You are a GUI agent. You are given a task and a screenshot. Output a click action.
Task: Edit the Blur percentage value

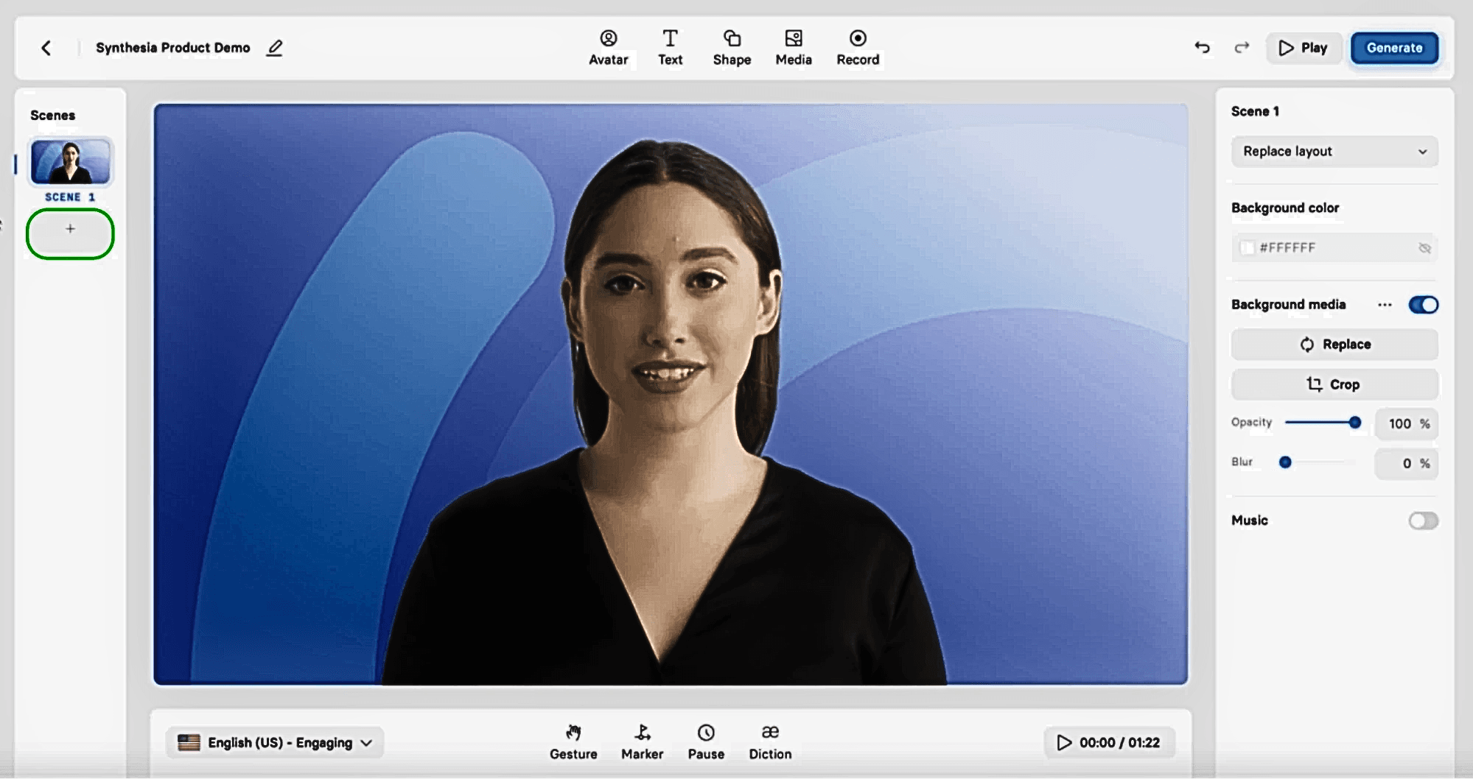coord(1407,463)
